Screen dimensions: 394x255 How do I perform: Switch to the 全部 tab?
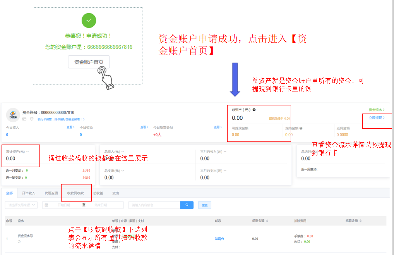[x=9, y=193]
